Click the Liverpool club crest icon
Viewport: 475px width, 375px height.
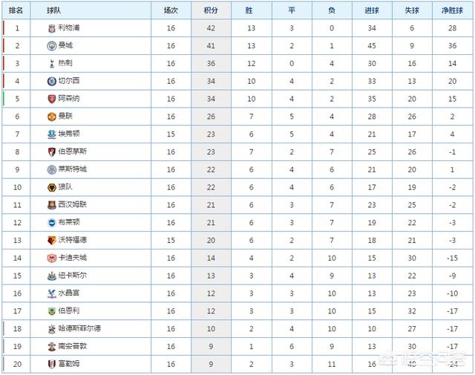52,28
